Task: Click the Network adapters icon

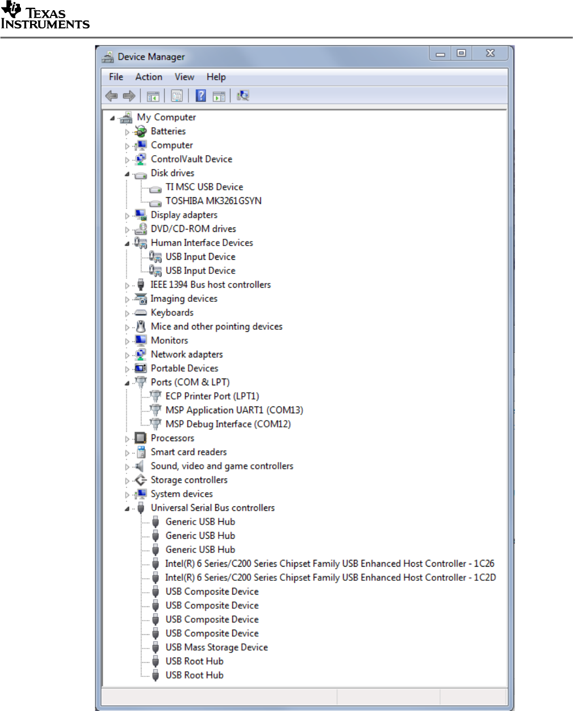Action: (x=140, y=354)
